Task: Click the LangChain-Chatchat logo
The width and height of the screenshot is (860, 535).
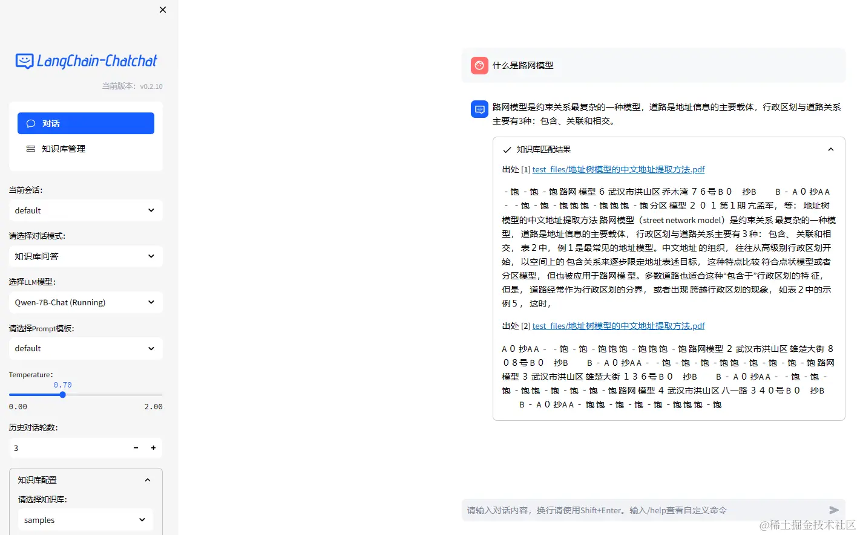Action: click(x=86, y=61)
